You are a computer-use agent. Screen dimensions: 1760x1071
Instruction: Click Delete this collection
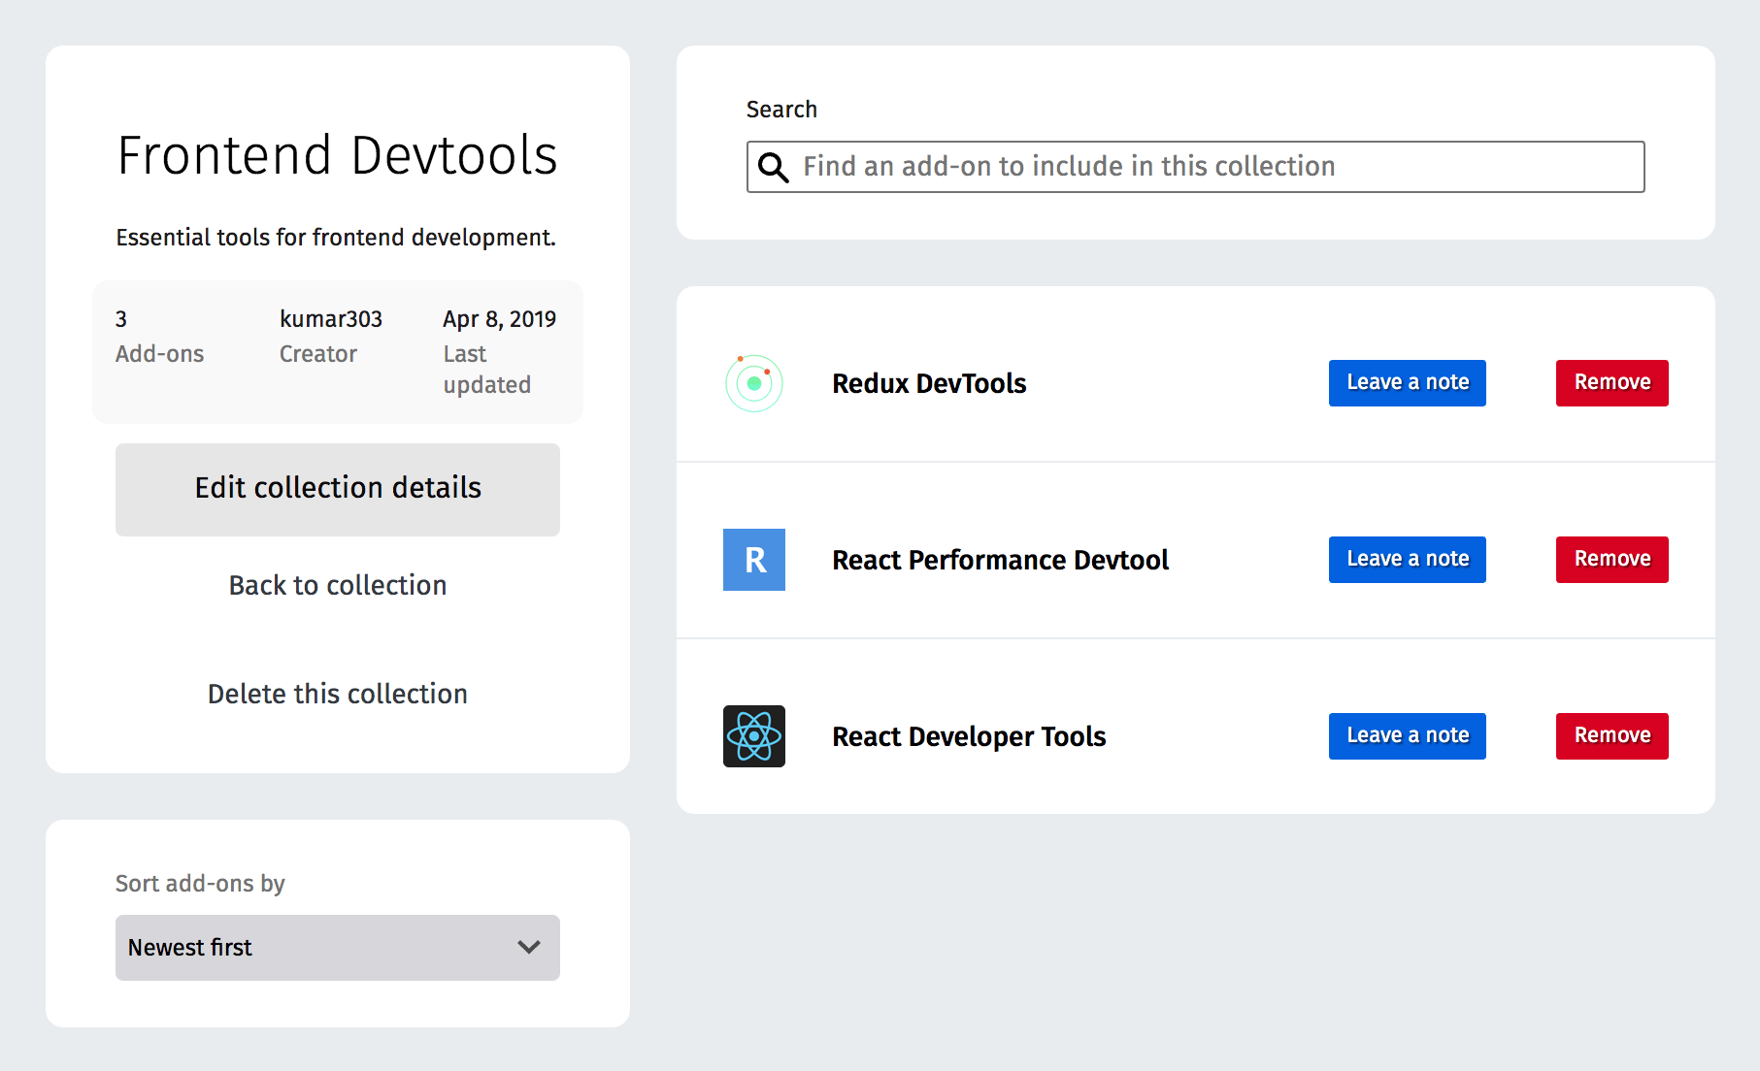point(338,694)
